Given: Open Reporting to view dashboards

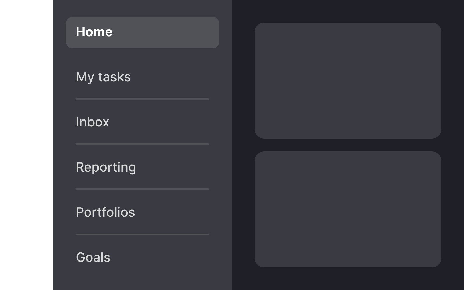Looking at the screenshot, I should click(106, 167).
